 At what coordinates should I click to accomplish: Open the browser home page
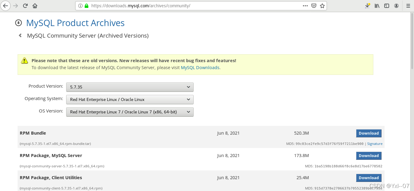pos(35,6)
